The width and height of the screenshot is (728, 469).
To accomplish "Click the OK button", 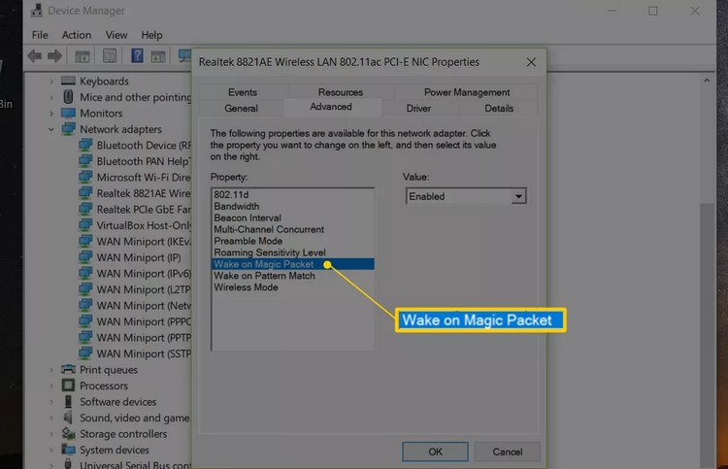I will coord(435,452).
